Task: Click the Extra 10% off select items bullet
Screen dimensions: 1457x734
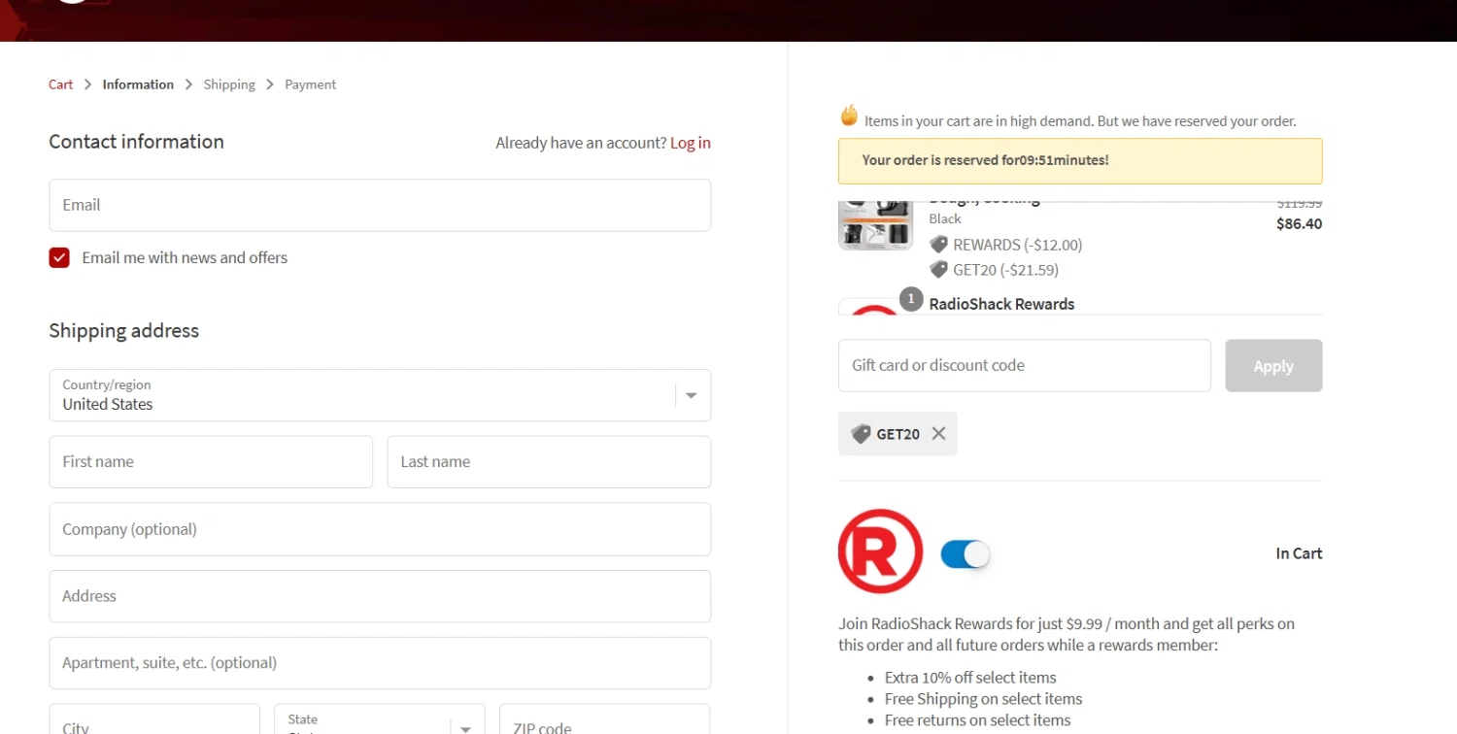Action: click(x=970, y=678)
